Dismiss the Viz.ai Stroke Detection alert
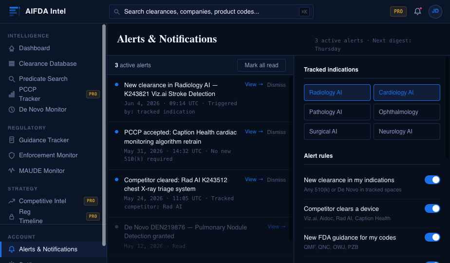Screen dimensions: 450x263 tap(276, 85)
